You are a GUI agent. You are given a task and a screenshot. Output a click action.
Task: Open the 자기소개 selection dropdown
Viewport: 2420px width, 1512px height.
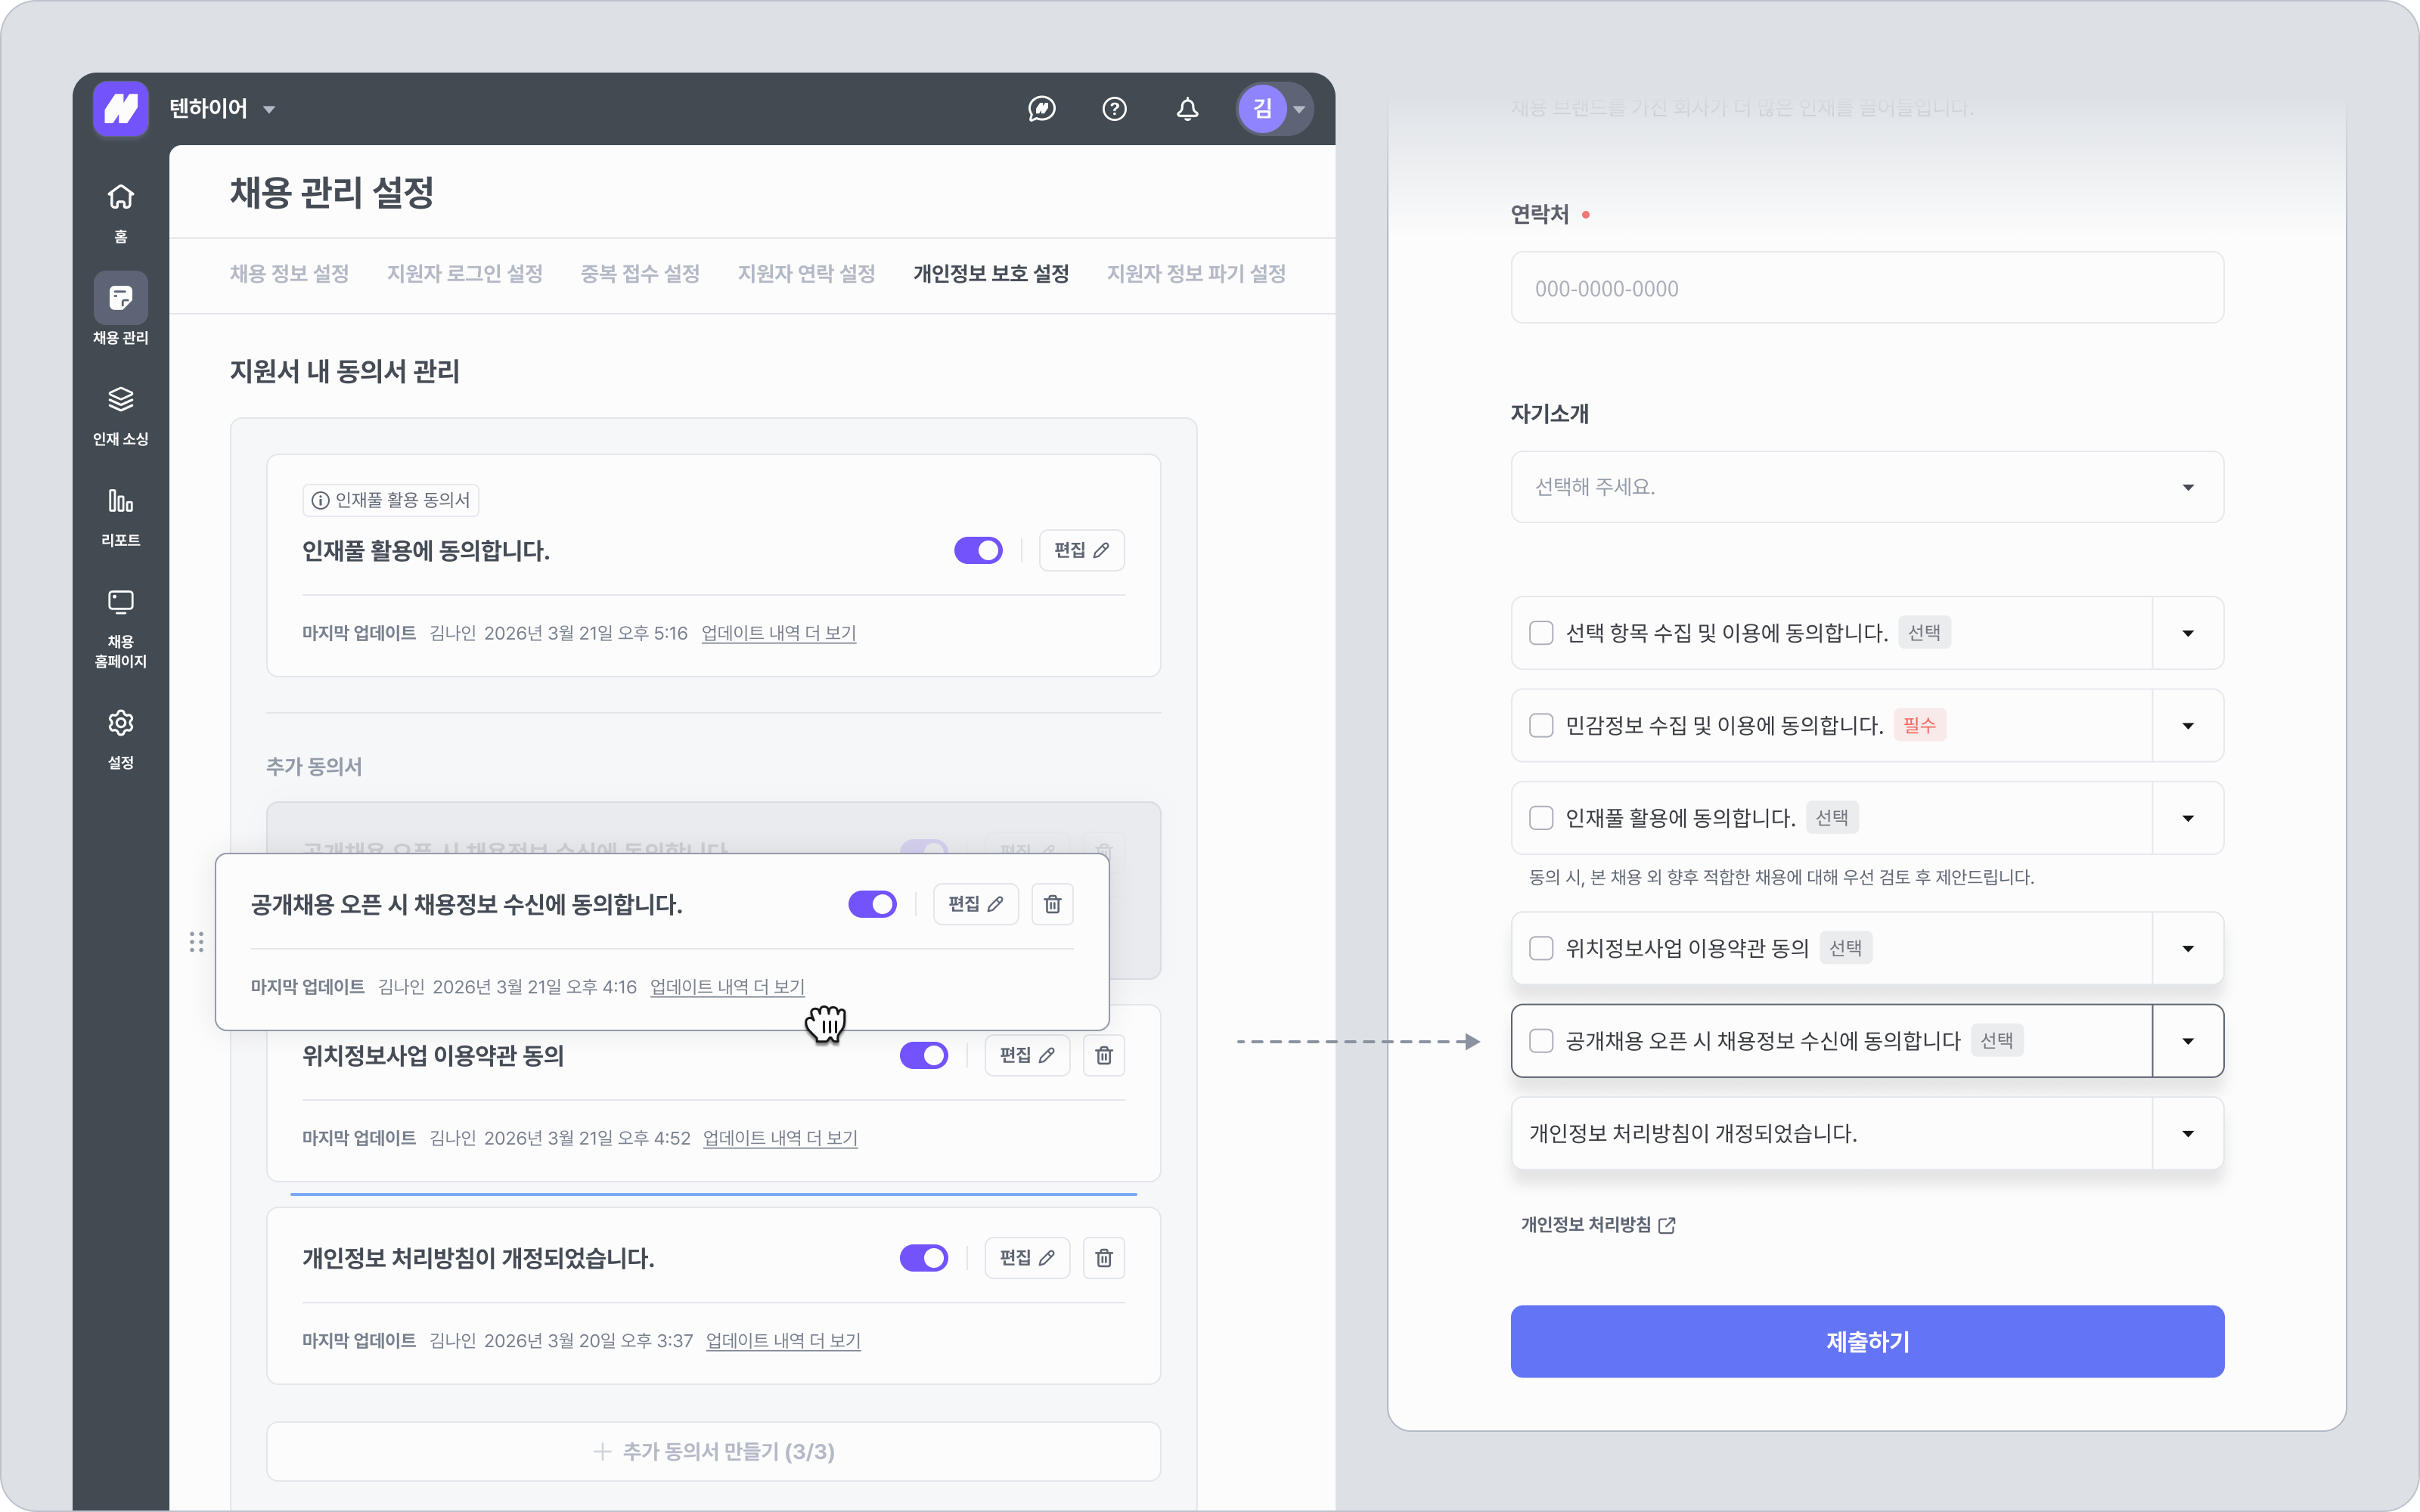point(1866,487)
